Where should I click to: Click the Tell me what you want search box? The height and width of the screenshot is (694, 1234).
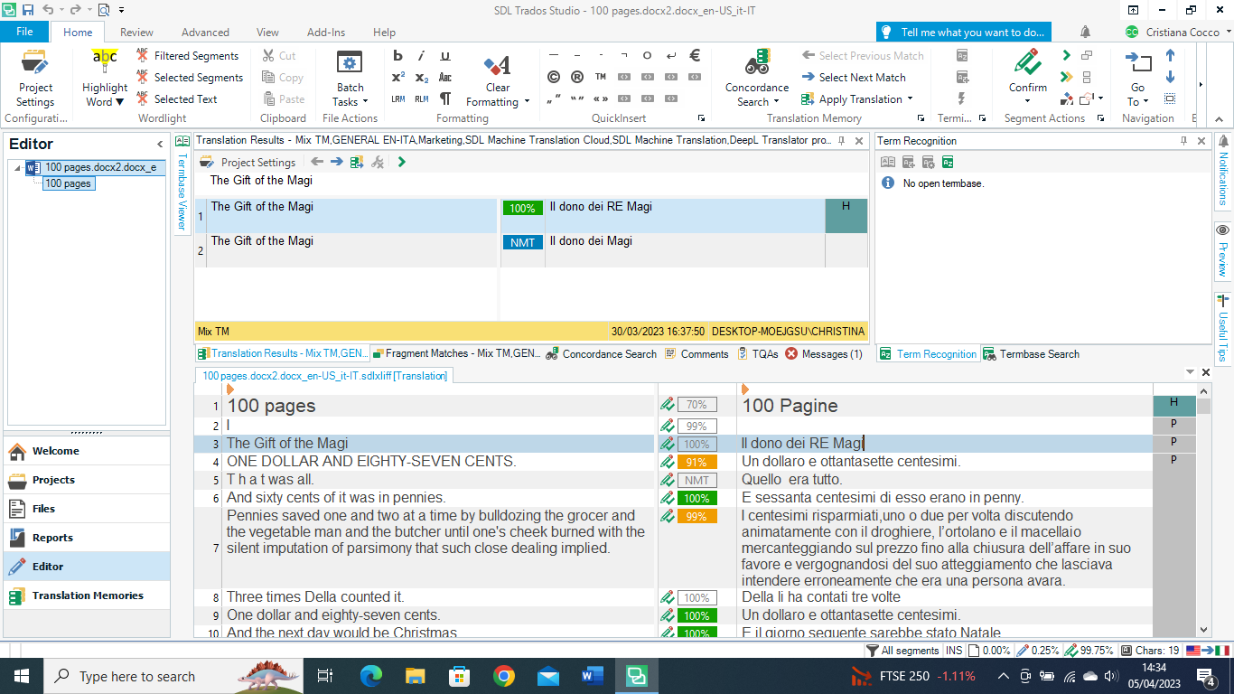tap(964, 33)
